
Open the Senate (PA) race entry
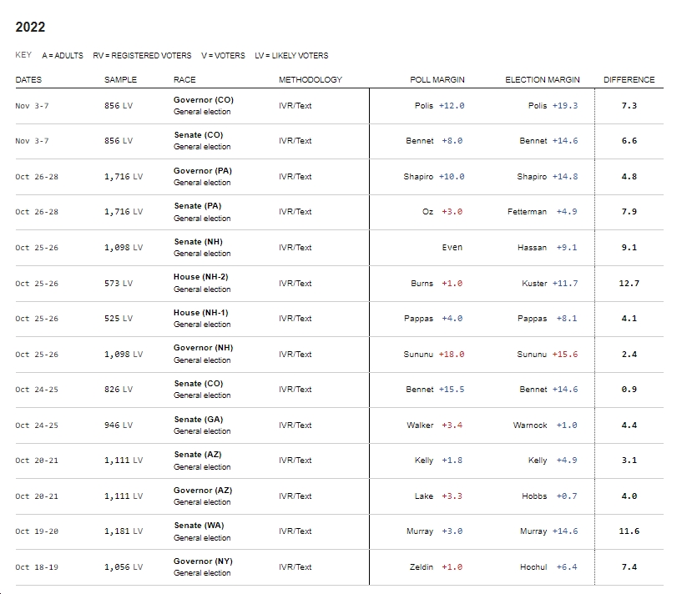pyautogui.click(x=198, y=206)
